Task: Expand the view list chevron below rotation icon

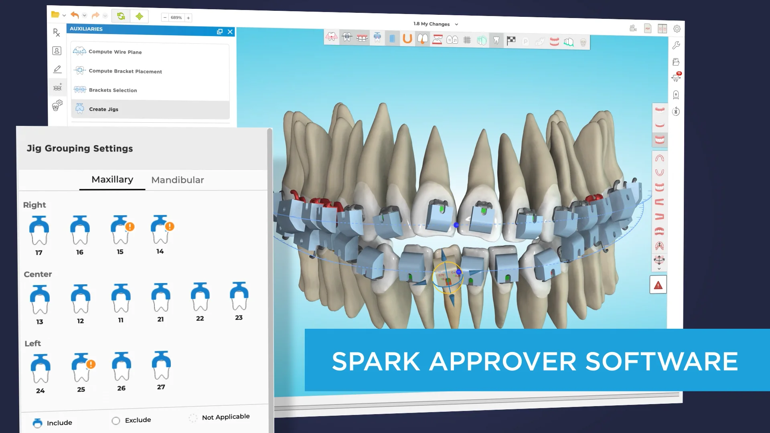Action: 659,269
